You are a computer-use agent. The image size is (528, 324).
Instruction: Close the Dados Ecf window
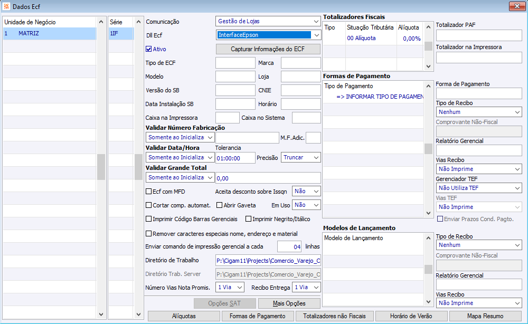click(x=517, y=6)
